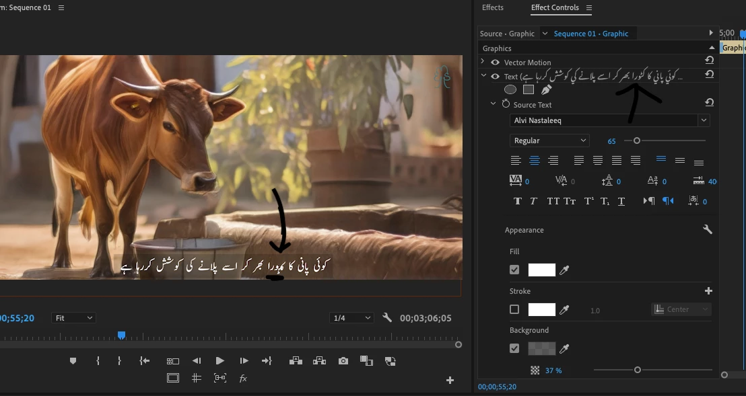Open Sequence 01 monitor panel menu
This screenshot has width=746, height=396.
(61, 7)
